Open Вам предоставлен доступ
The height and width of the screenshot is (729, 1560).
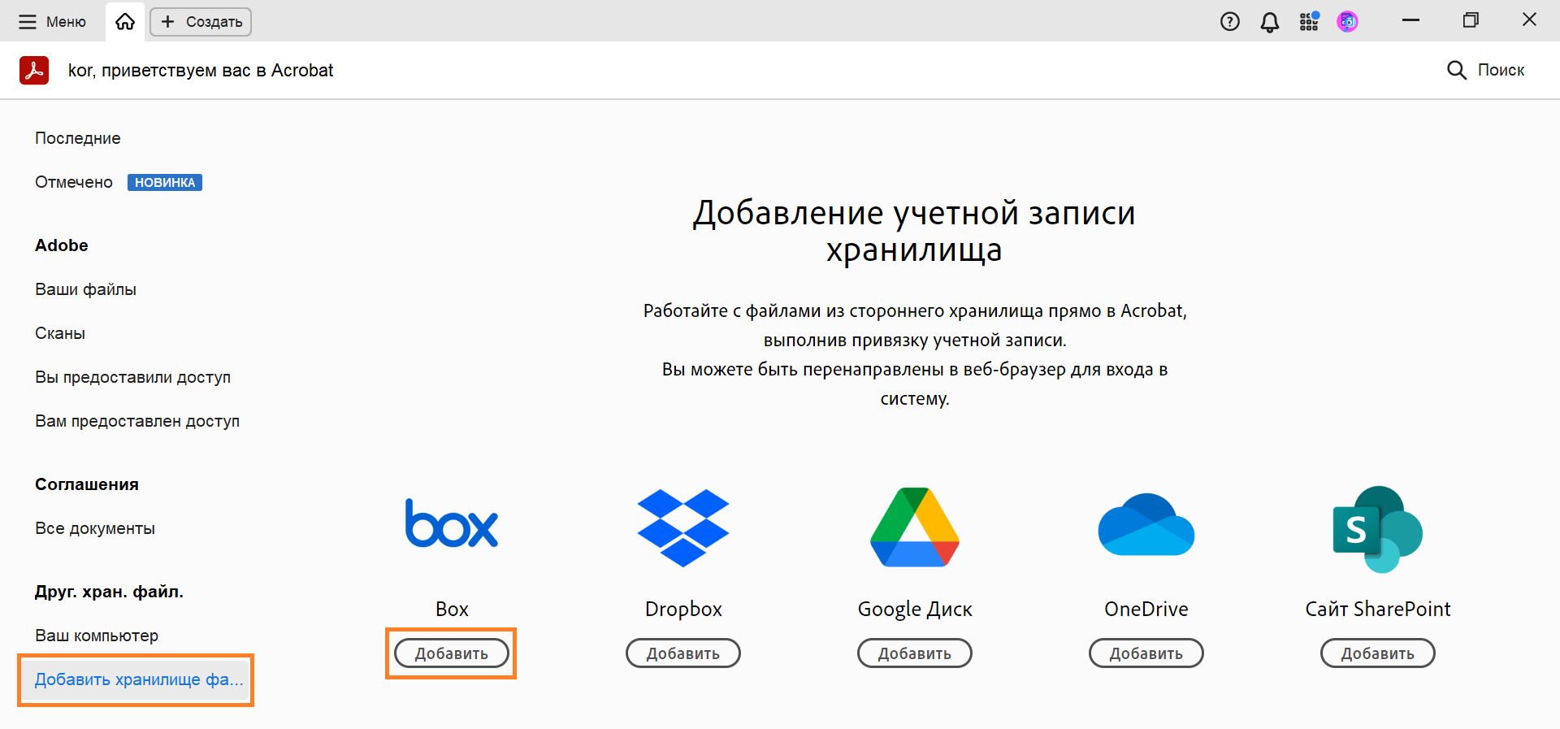(137, 421)
